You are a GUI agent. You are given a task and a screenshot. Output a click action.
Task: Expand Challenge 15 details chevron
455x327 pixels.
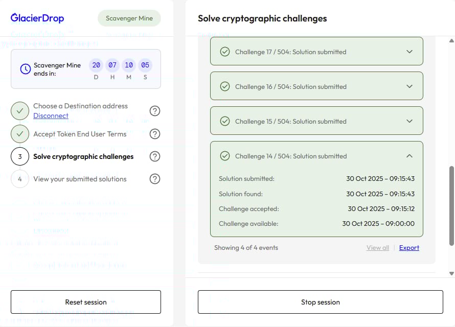tap(409, 121)
